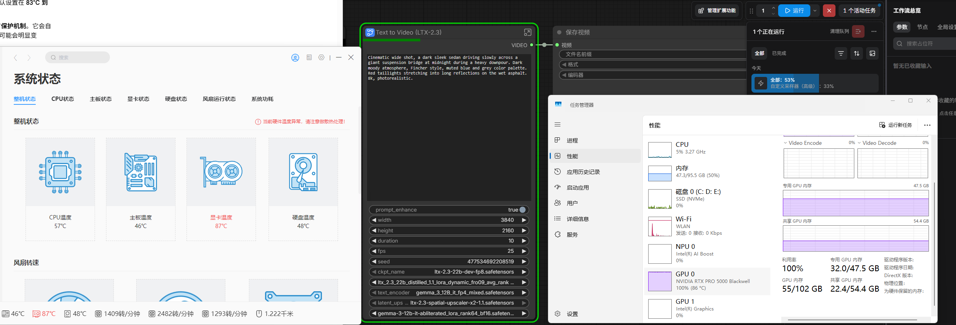Click the CPU temperature chip icon
The width and height of the screenshot is (956, 325).
(60, 172)
